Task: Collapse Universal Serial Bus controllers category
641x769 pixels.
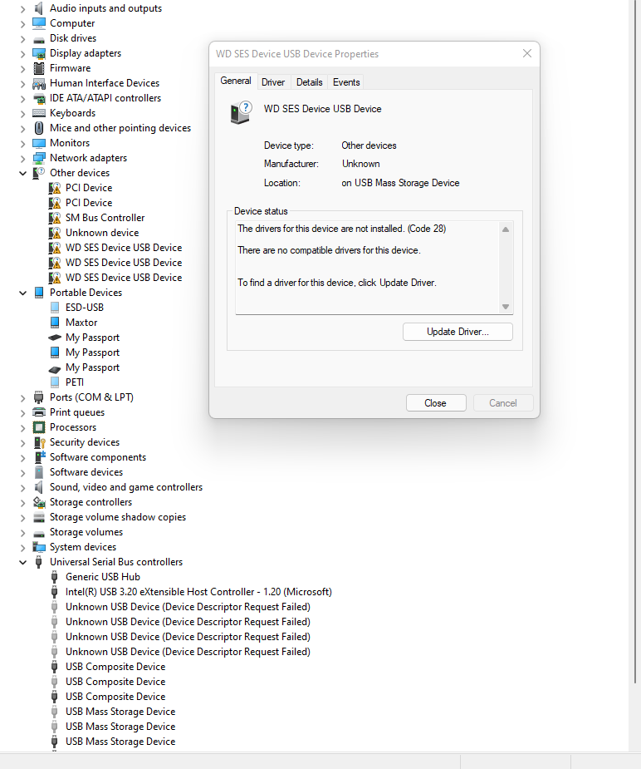Action: (22, 562)
